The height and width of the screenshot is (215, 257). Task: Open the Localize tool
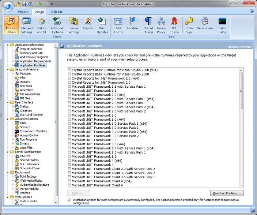(x=132, y=24)
